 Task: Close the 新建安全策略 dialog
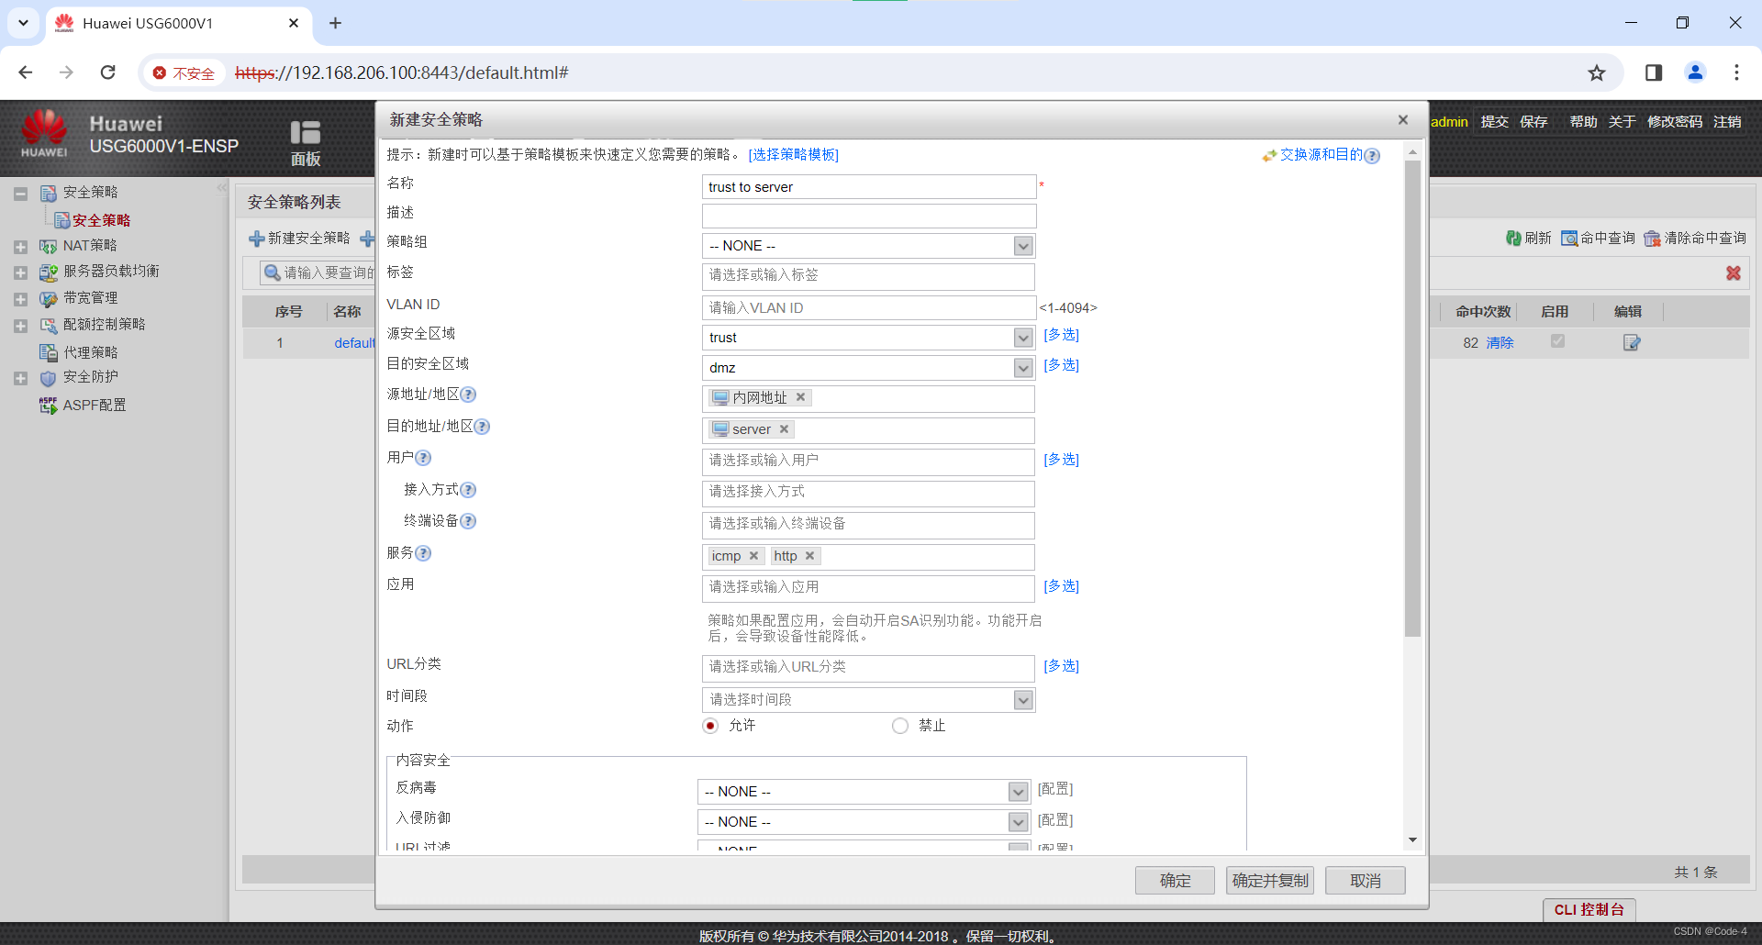click(x=1402, y=120)
